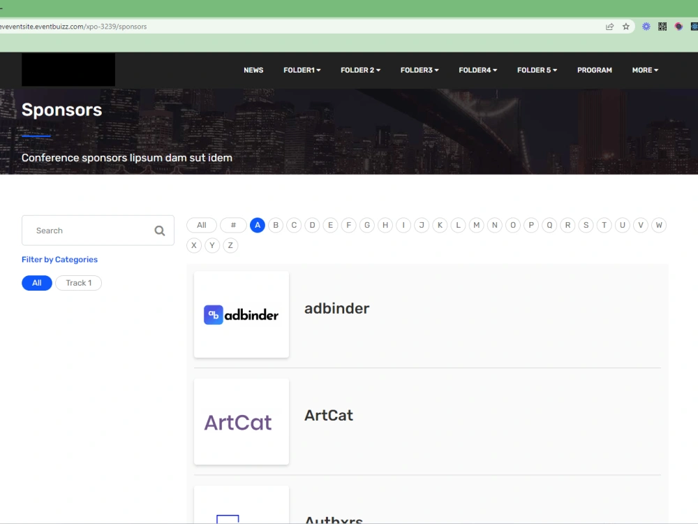Filter sponsors by letter X
The image size is (698, 524).
click(x=194, y=245)
